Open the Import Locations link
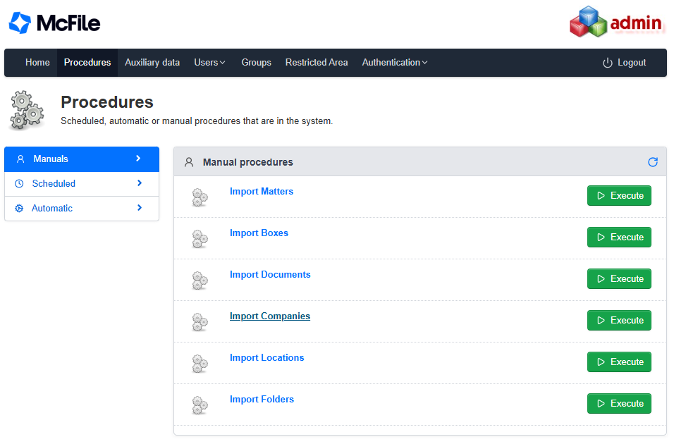Screen dimensions: 674x444 (266, 357)
